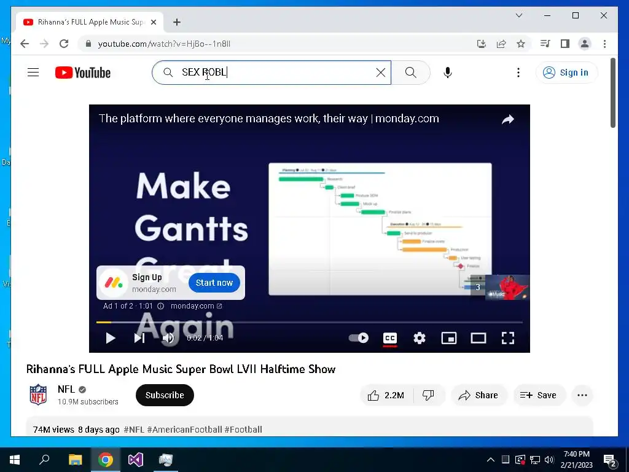Go back to the previous page
This screenshot has width=629, height=472.
[x=25, y=44]
